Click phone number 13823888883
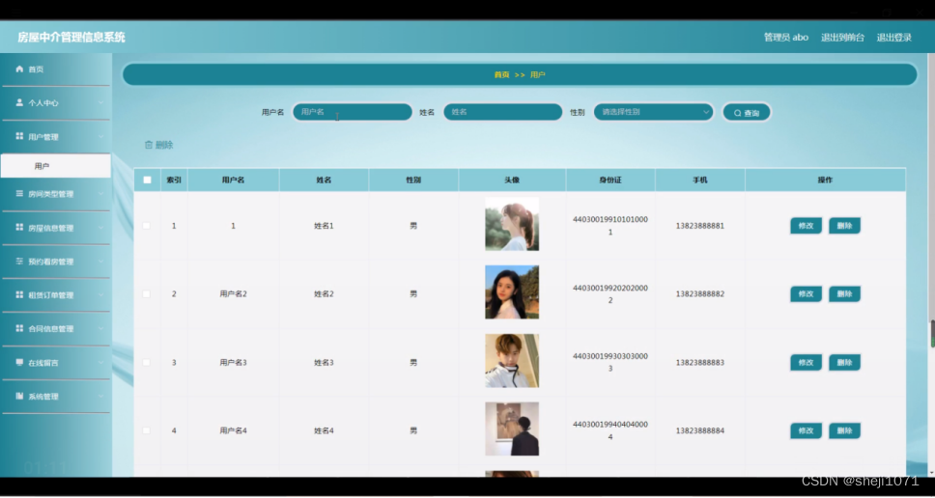The image size is (935, 498). pyautogui.click(x=700, y=362)
